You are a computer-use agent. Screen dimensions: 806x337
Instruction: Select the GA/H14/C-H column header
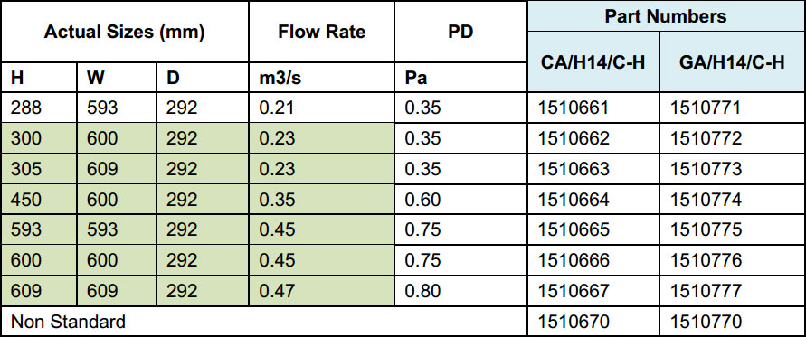(x=732, y=62)
